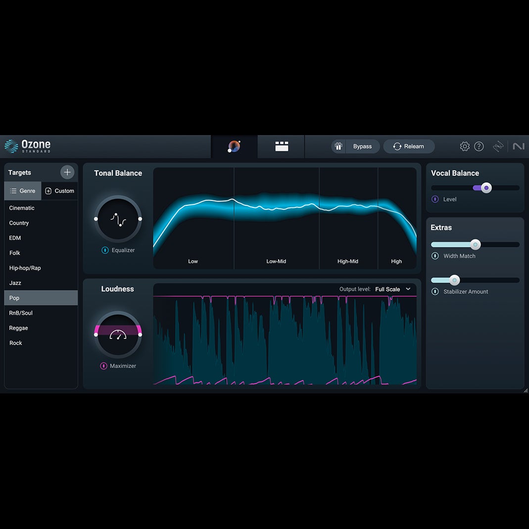Viewport: 529px width, 529px height.
Task: Click the iZotope logo icon
Action: click(x=498, y=146)
